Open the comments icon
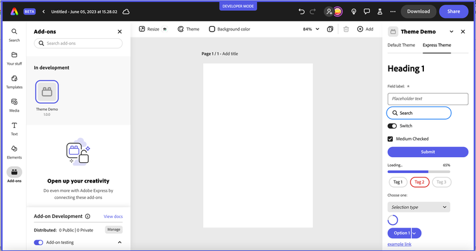 pyautogui.click(x=367, y=11)
